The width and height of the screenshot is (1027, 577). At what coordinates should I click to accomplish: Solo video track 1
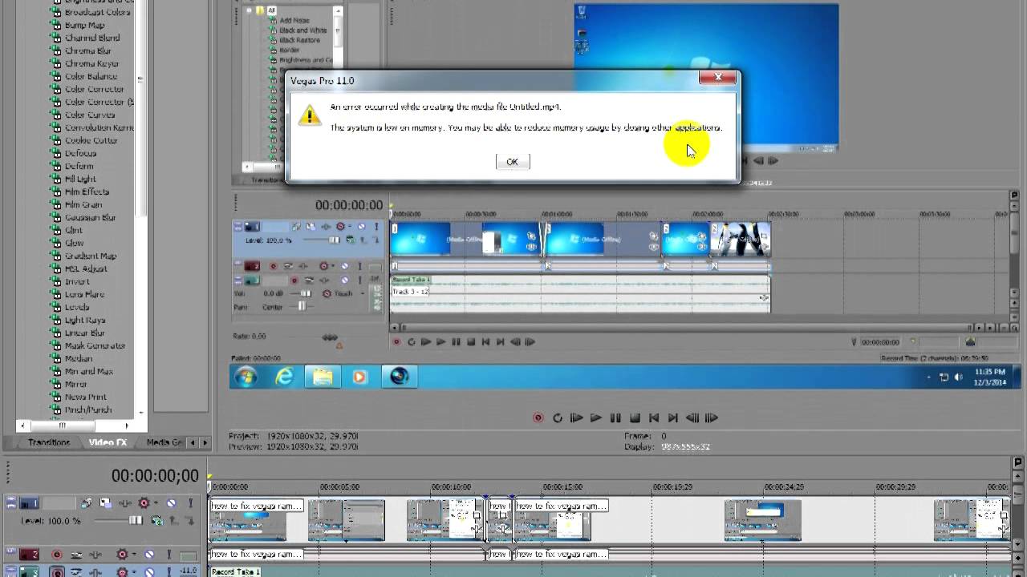pyautogui.click(x=190, y=503)
